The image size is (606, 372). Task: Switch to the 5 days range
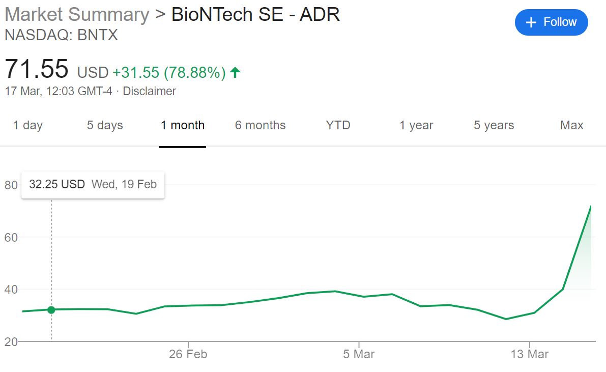coord(105,125)
